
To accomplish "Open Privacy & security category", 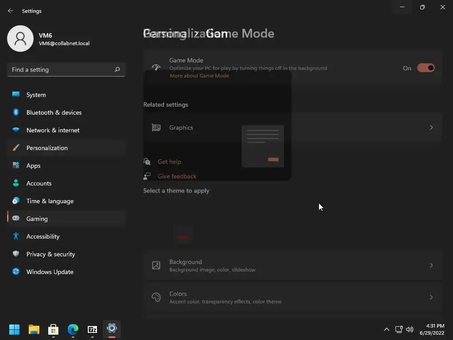I will (x=66, y=254).
